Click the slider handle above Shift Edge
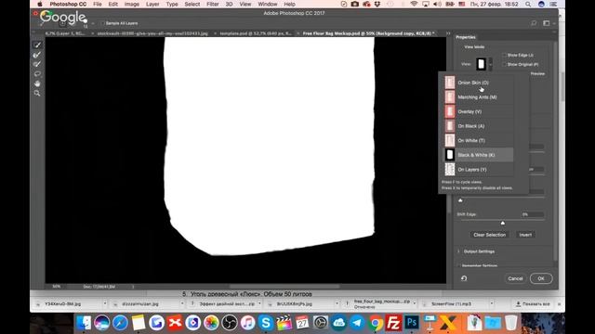595x334 pixels. tap(460, 200)
